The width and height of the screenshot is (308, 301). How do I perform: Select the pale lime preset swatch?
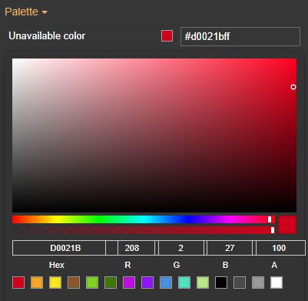203,283
